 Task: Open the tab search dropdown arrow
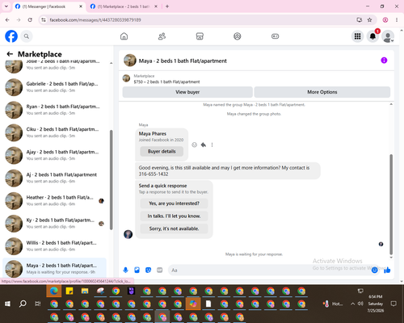point(6,6)
